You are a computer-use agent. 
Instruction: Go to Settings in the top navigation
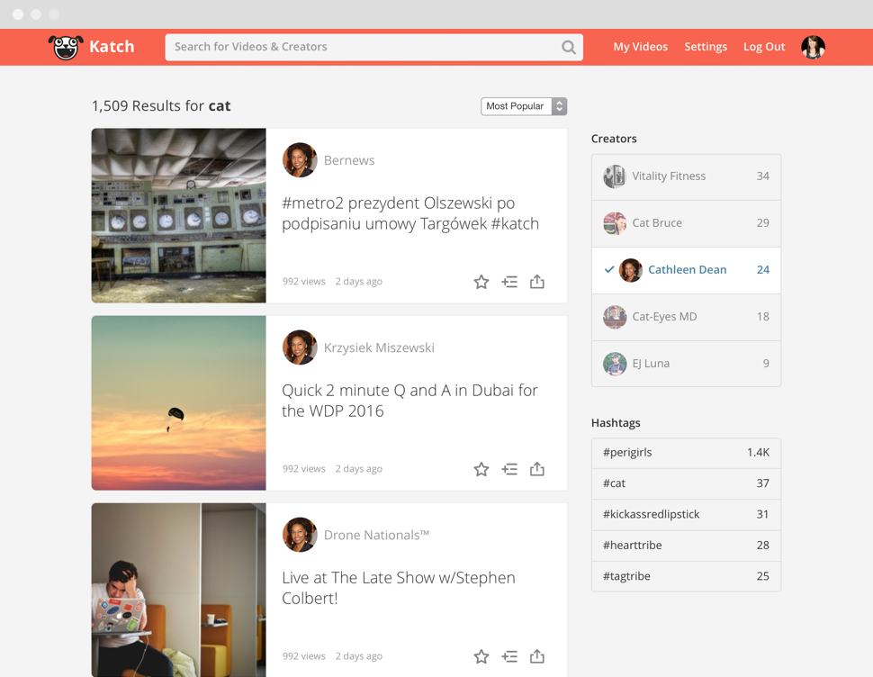pyautogui.click(x=706, y=47)
